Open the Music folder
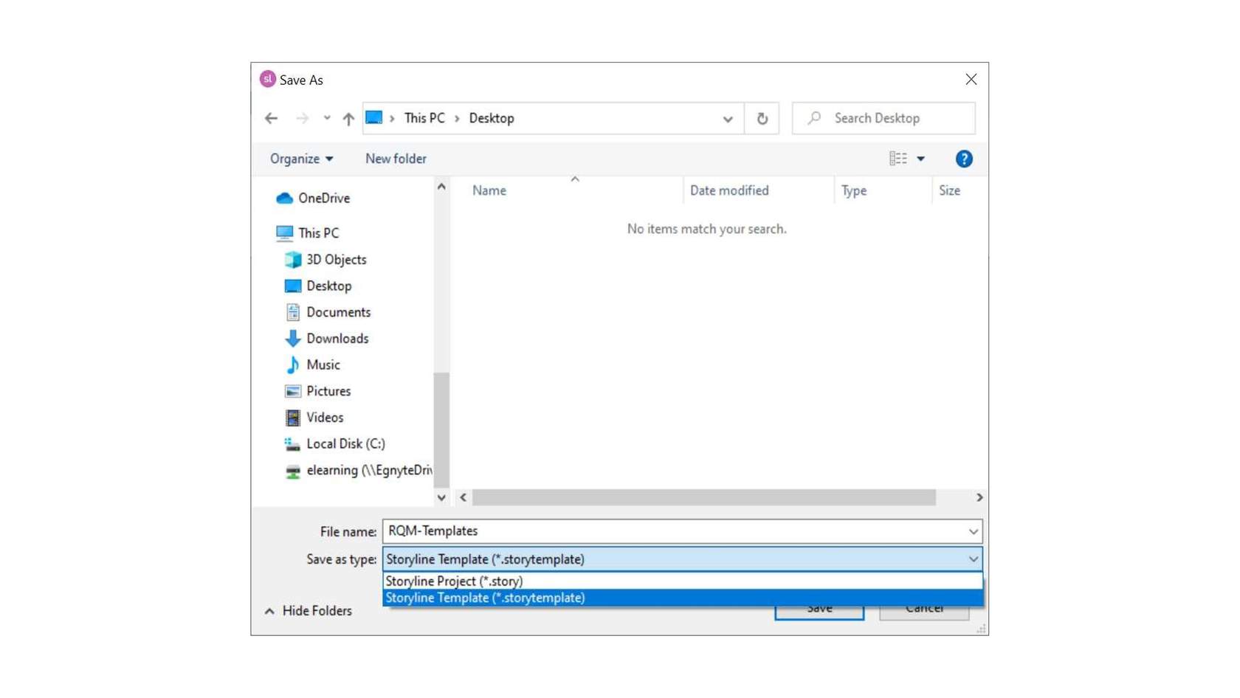1240x698 pixels. click(x=323, y=365)
